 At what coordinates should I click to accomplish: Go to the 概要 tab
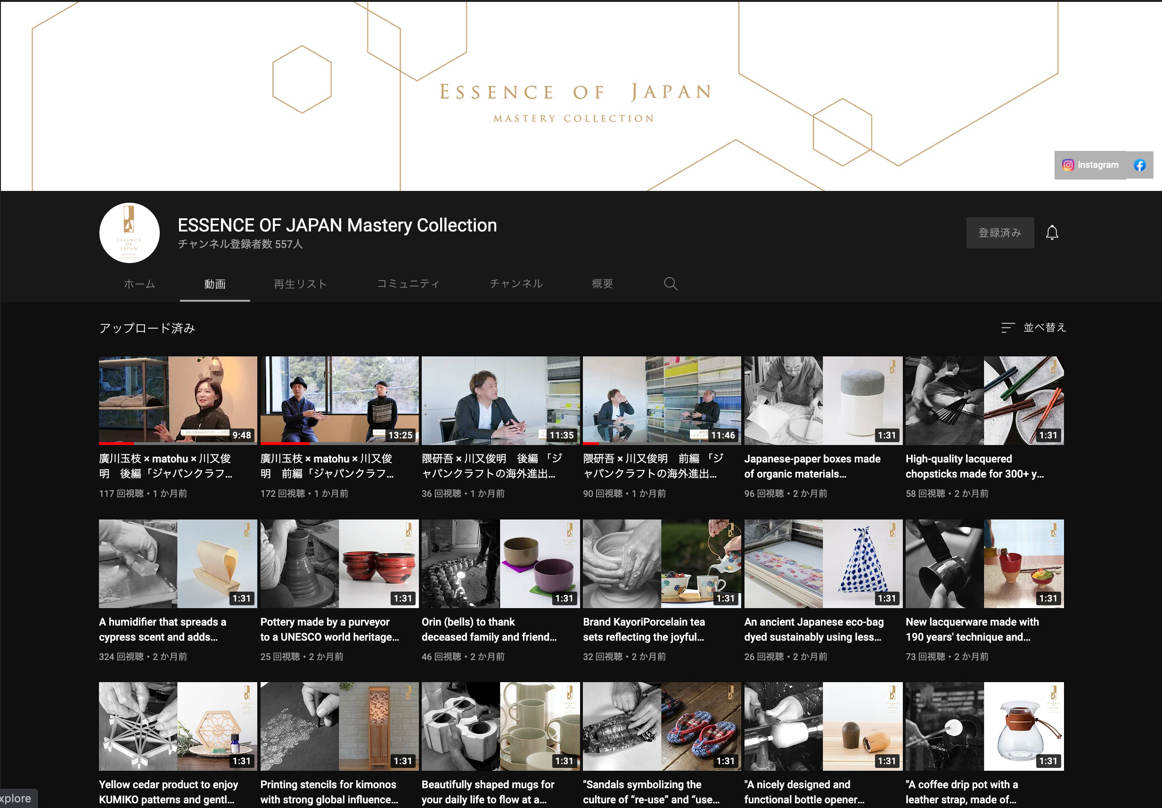tap(602, 284)
